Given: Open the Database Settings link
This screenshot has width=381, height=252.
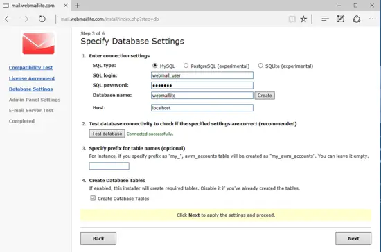Looking at the screenshot, I should (x=30, y=89).
